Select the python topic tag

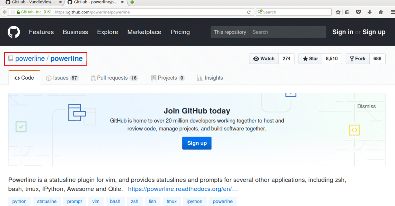[19, 202]
